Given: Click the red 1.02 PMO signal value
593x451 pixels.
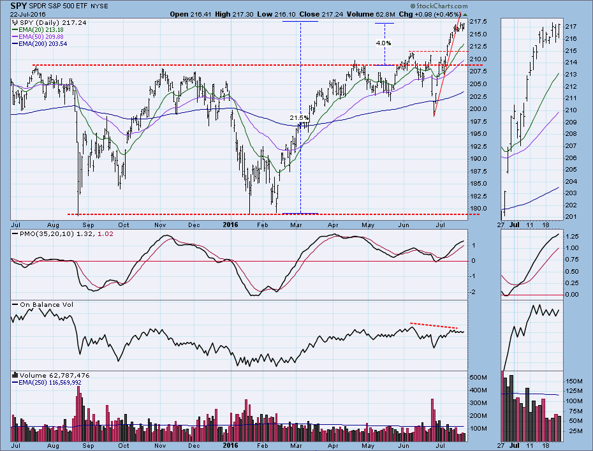Looking at the screenshot, I should 105,234.
